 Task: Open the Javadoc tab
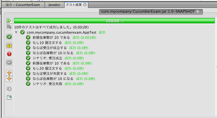coord(54,5)
